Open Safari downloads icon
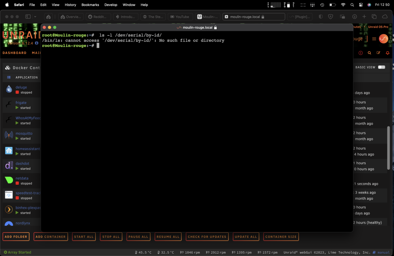 pos(355,17)
